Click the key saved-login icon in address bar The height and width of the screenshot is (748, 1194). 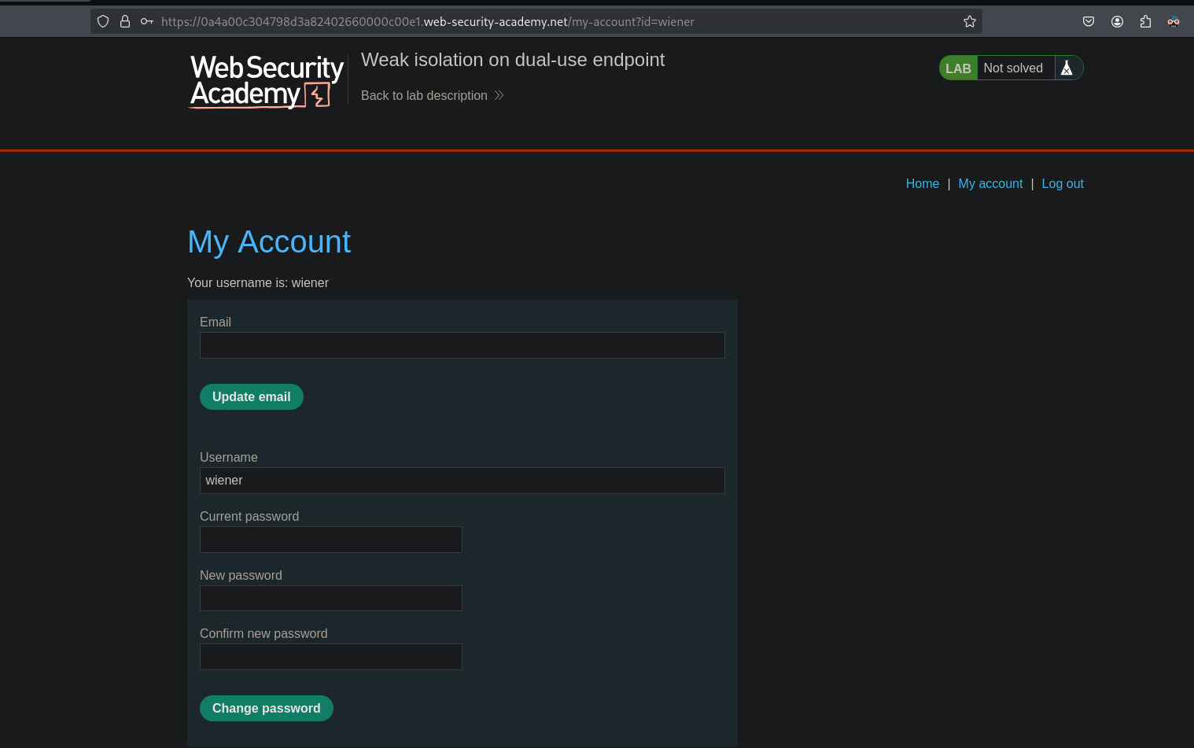click(147, 21)
